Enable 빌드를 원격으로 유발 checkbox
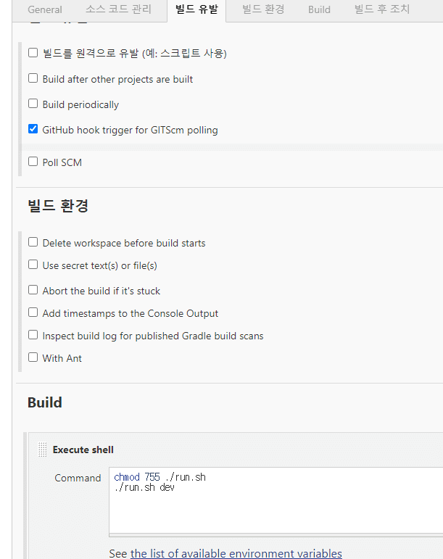The width and height of the screenshot is (443, 559). click(33, 53)
